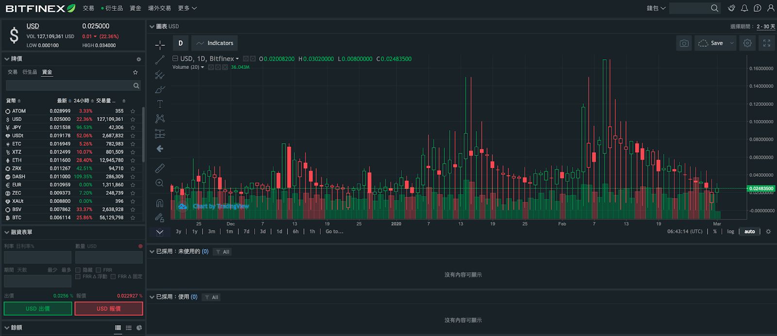
Task: Switch to 交易 tab in ticker panel
Action: tap(13, 72)
